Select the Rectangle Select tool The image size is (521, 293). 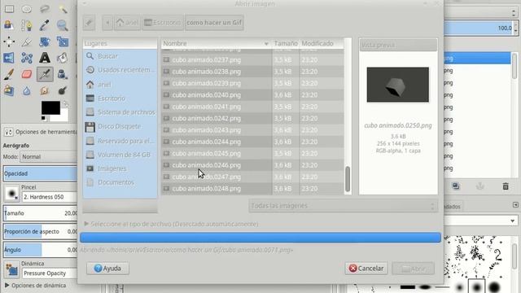coord(9,9)
